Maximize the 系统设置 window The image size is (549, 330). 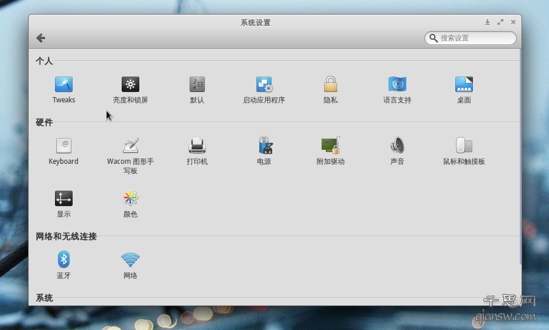[500, 22]
